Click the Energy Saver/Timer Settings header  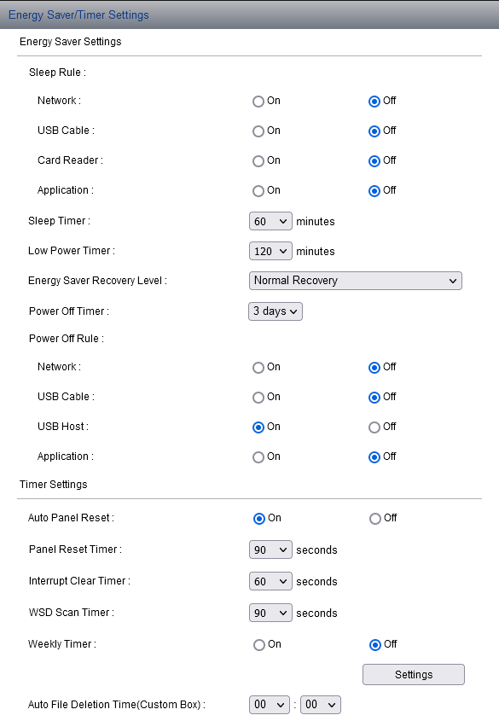[x=78, y=15]
